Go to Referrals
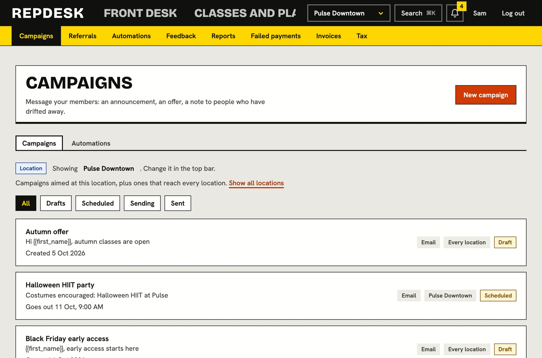 coord(83,36)
